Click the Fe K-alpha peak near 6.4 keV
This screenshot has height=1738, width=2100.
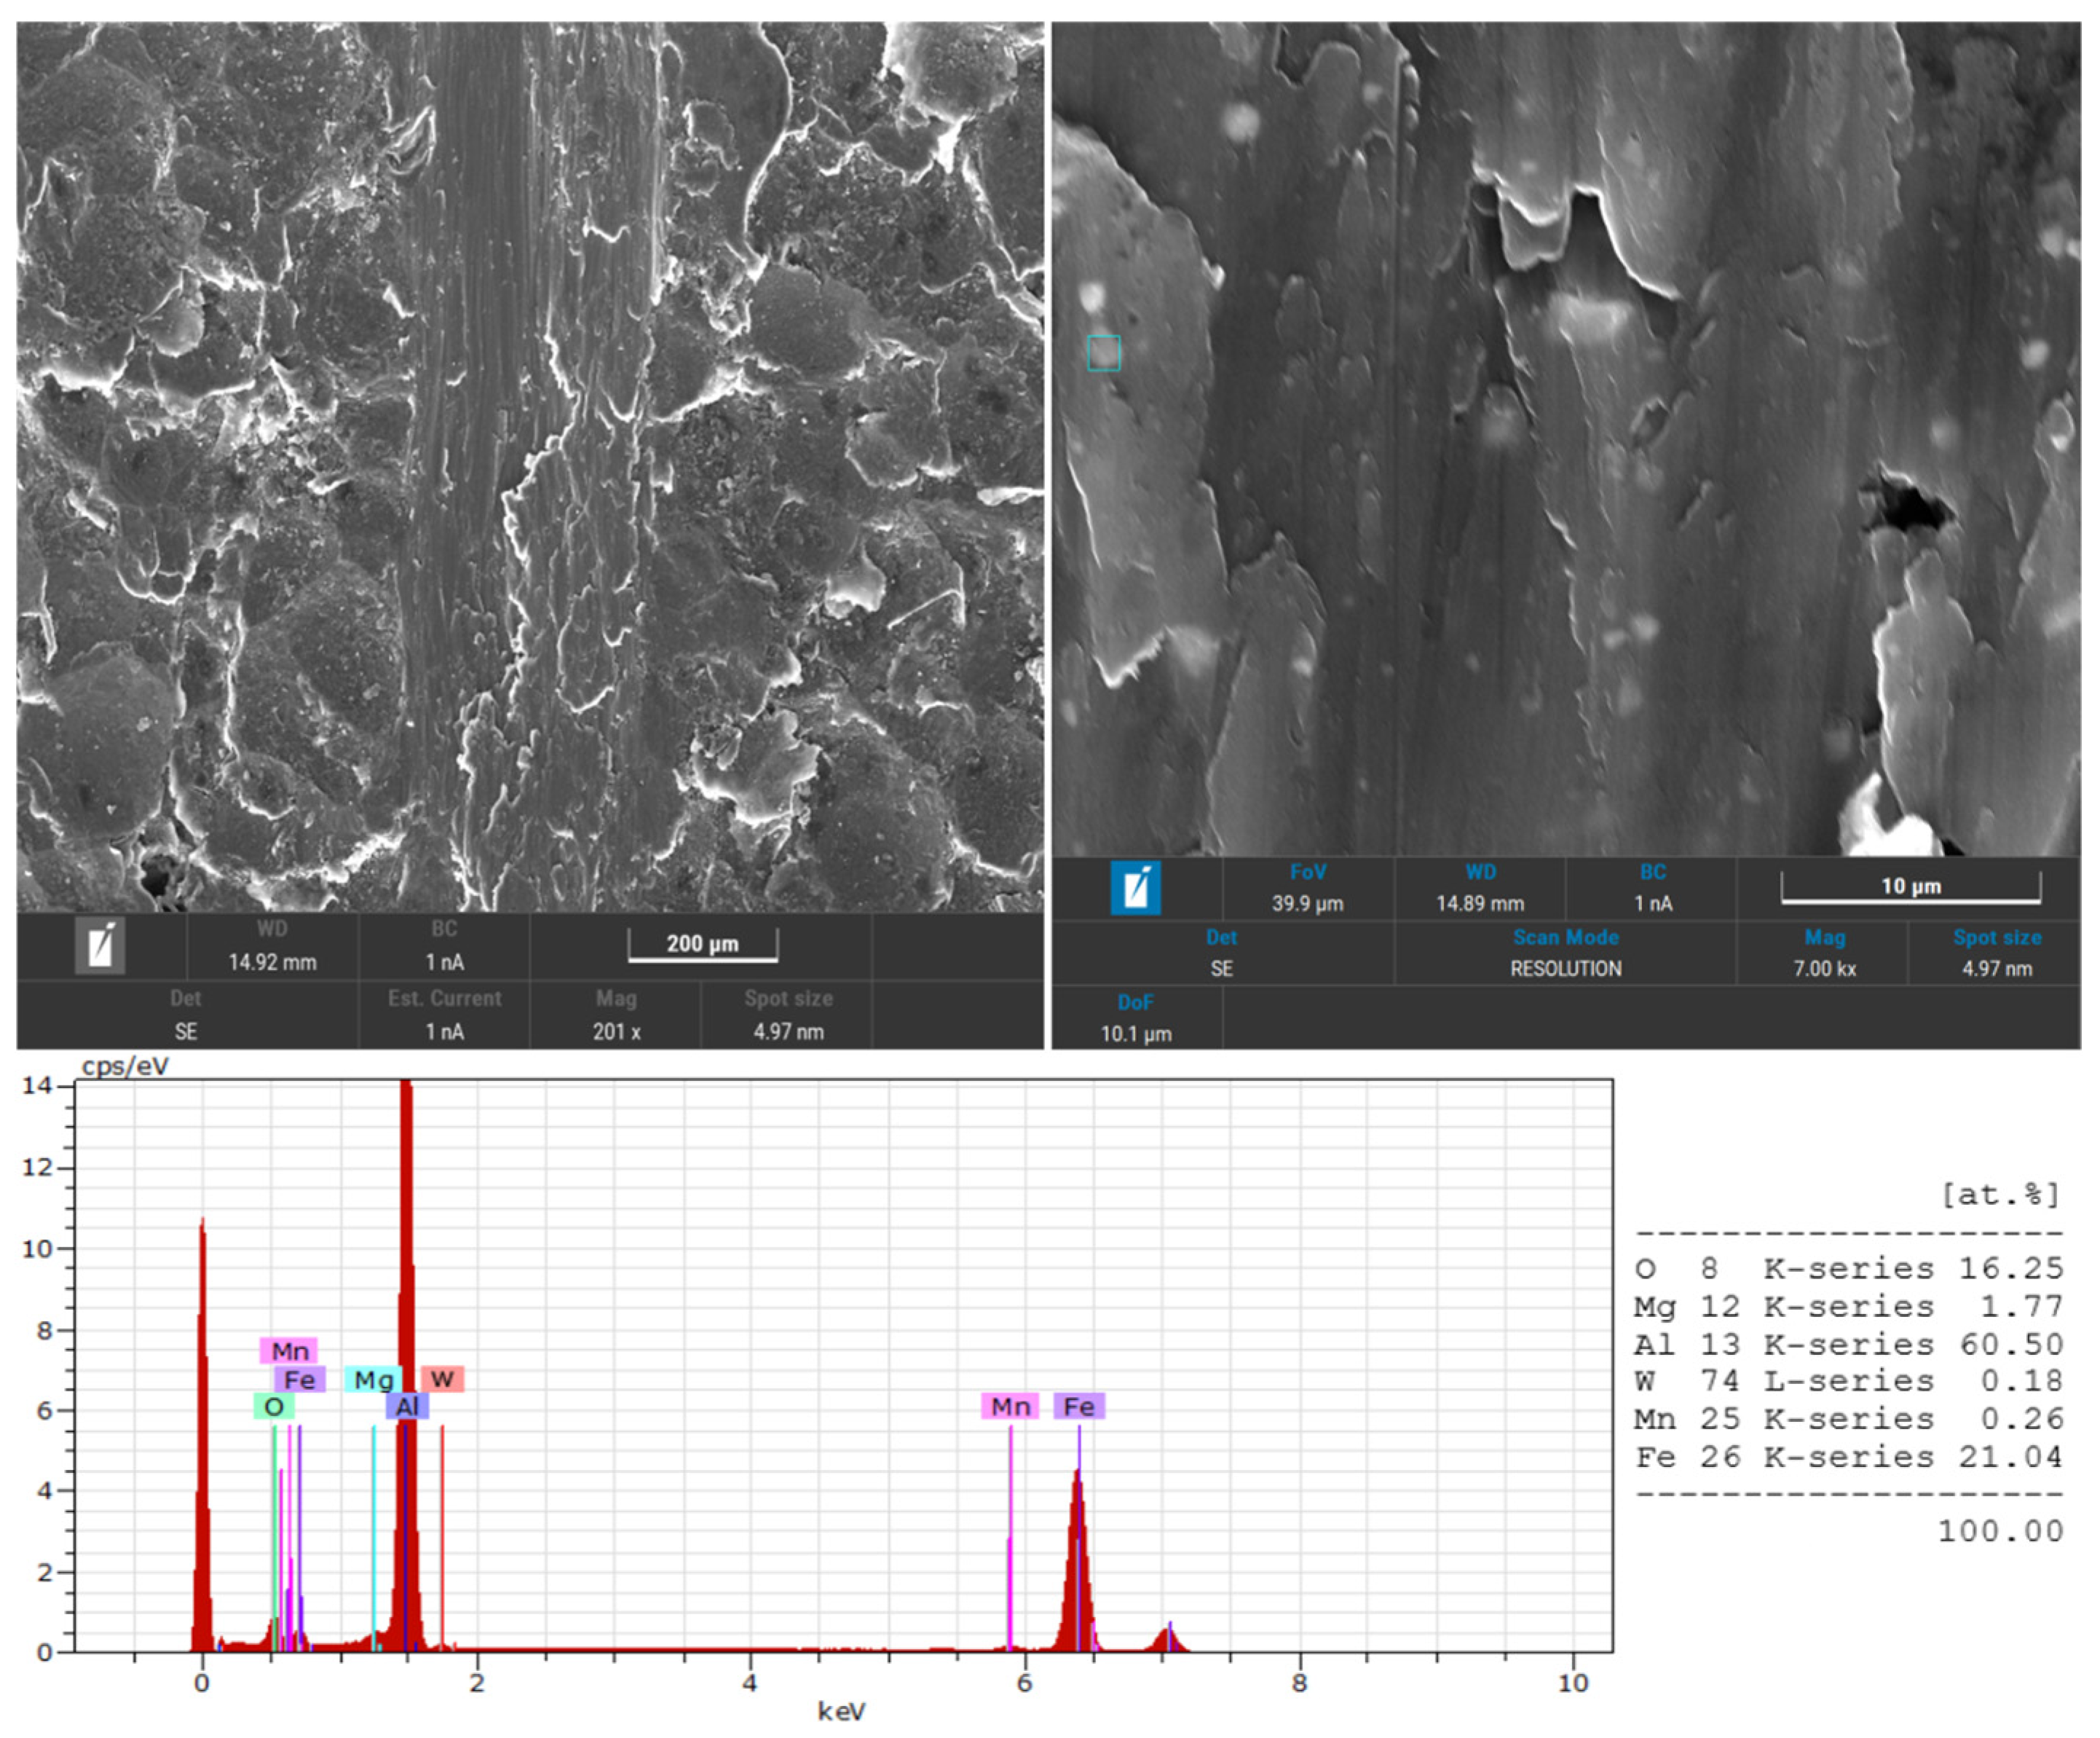coord(1076,1561)
